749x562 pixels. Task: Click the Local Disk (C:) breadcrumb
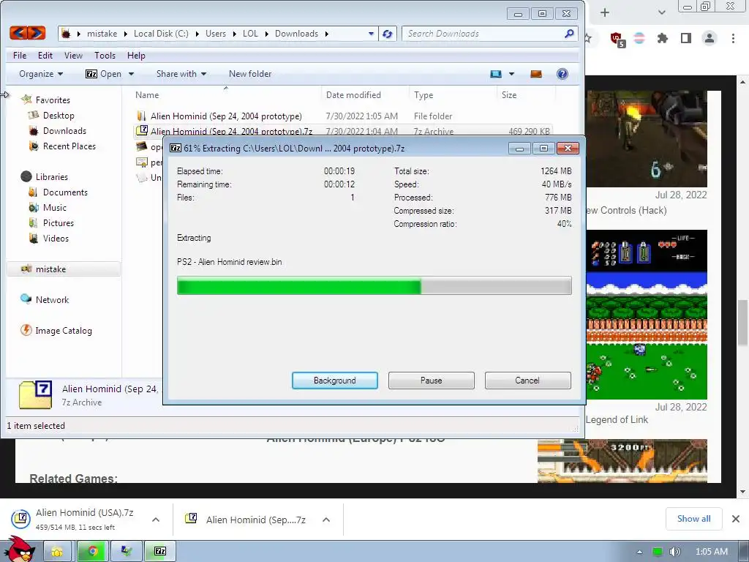[x=161, y=34]
